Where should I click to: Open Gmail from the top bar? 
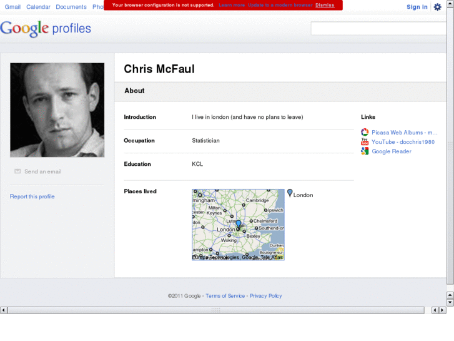12,7
